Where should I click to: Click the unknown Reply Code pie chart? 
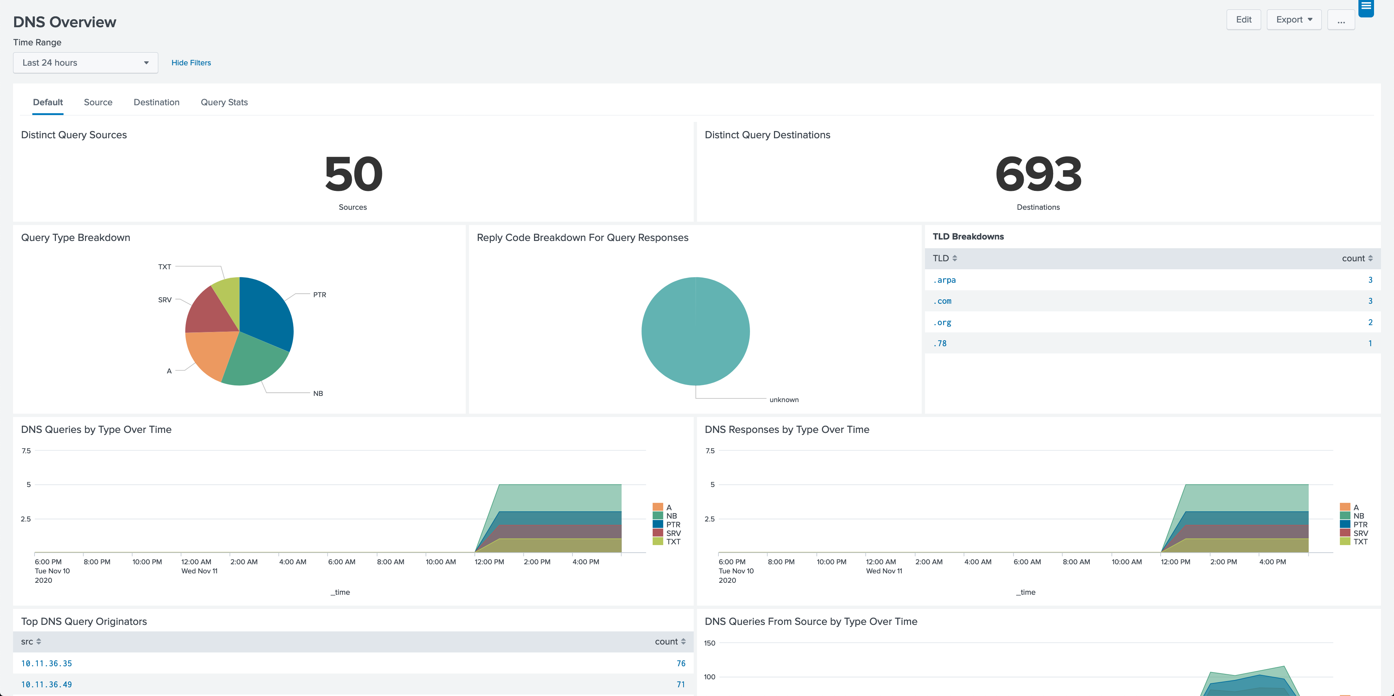pyautogui.click(x=696, y=331)
